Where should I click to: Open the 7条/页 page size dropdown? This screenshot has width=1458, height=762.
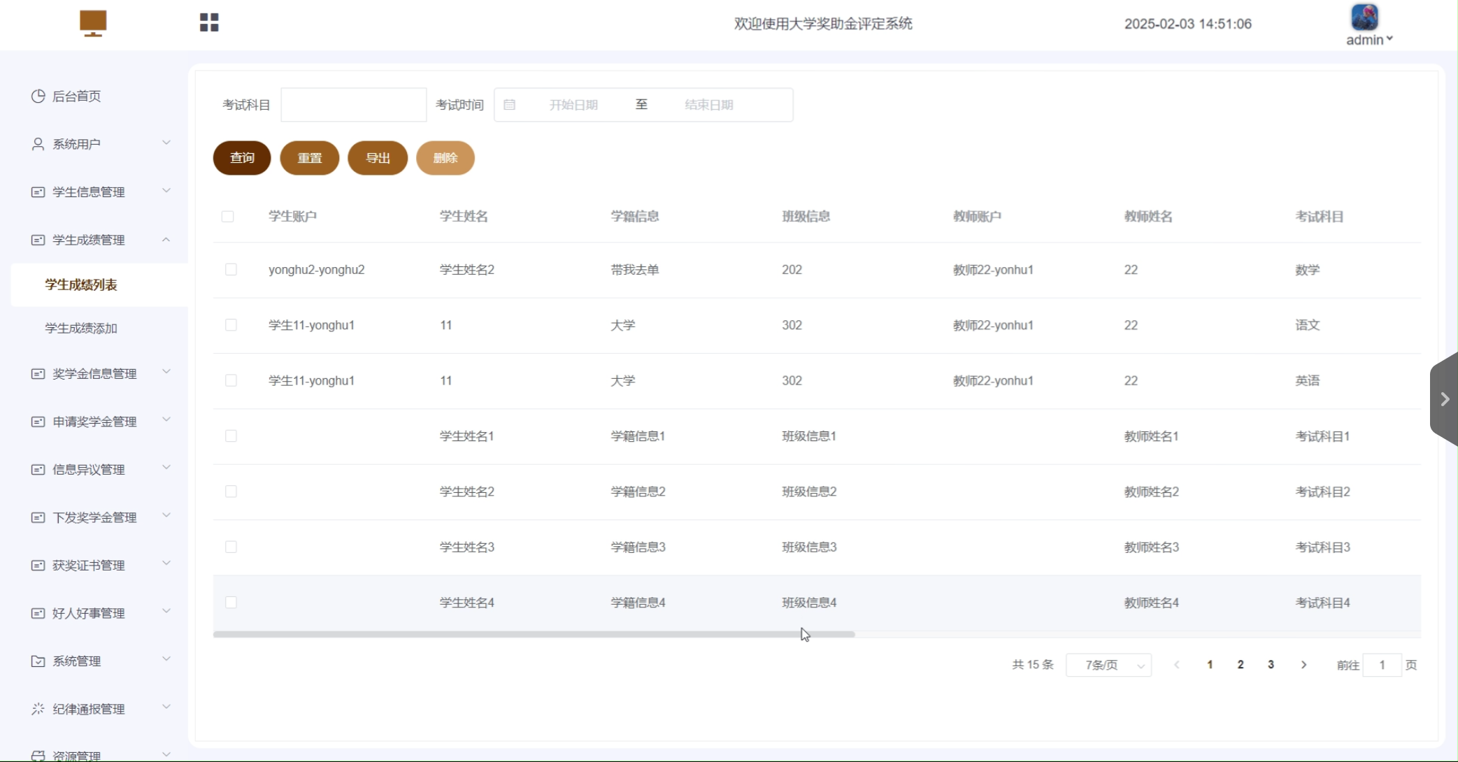pyautogui.click(x=1108, y=665)
